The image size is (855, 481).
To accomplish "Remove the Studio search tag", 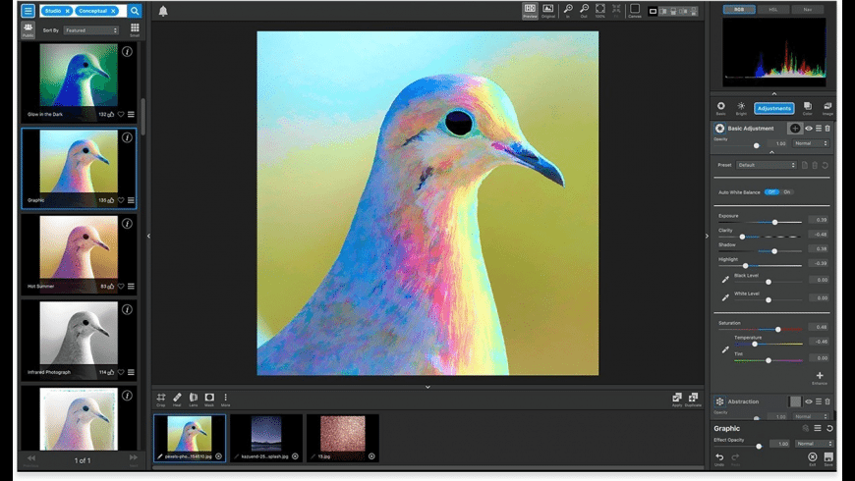I will pyautogui.click(x=68, y=11).
